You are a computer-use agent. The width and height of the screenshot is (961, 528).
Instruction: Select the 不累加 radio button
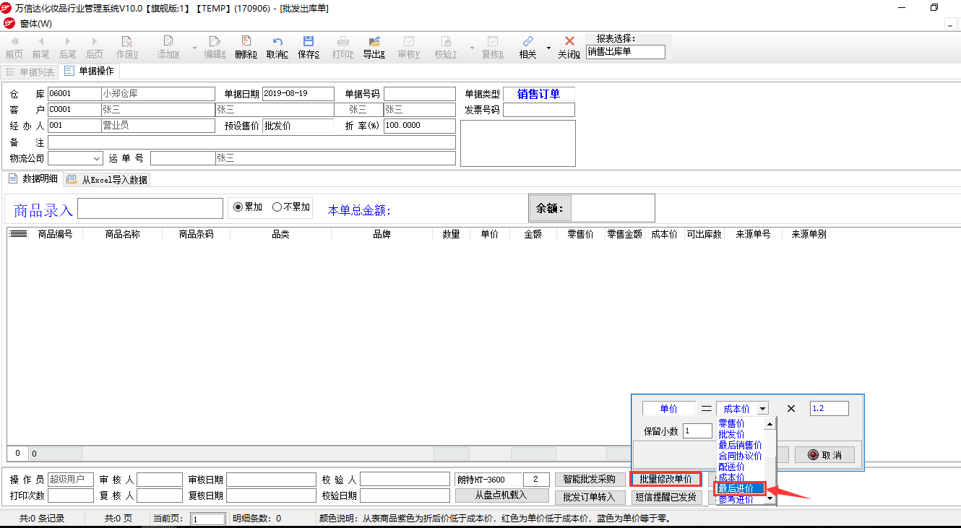[x=290, y=207]
